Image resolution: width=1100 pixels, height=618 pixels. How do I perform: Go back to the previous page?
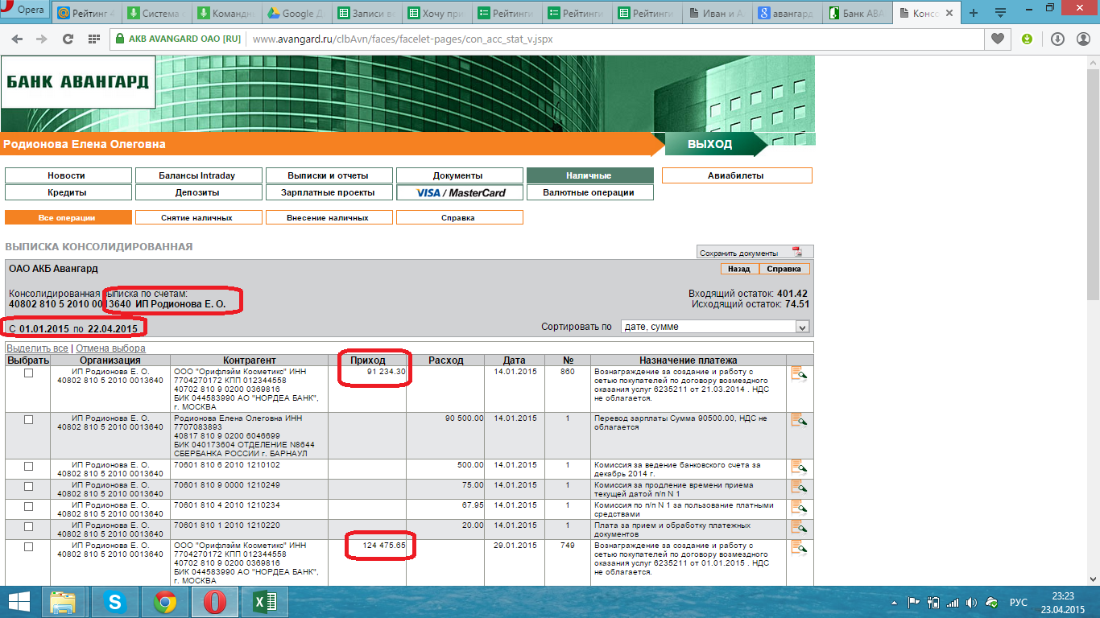point(18,39)
